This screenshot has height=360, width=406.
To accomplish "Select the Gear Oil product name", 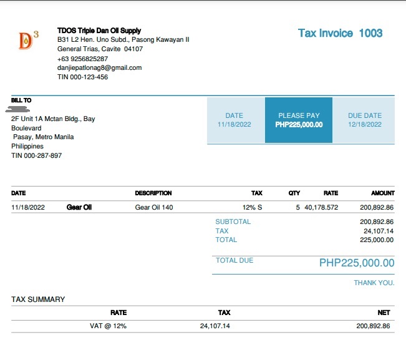I will 79,207.
